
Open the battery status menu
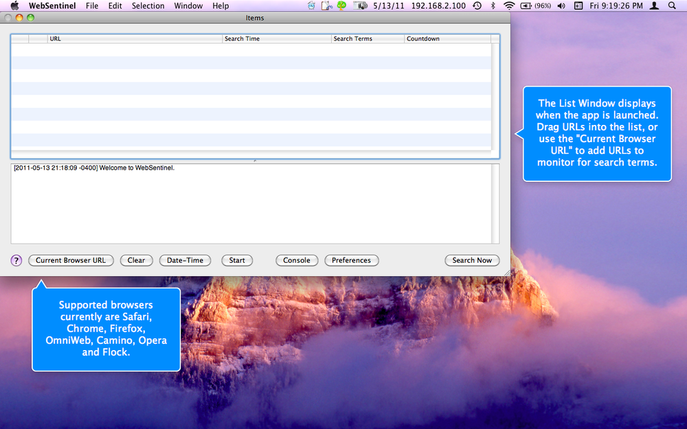tap(535, 5)
